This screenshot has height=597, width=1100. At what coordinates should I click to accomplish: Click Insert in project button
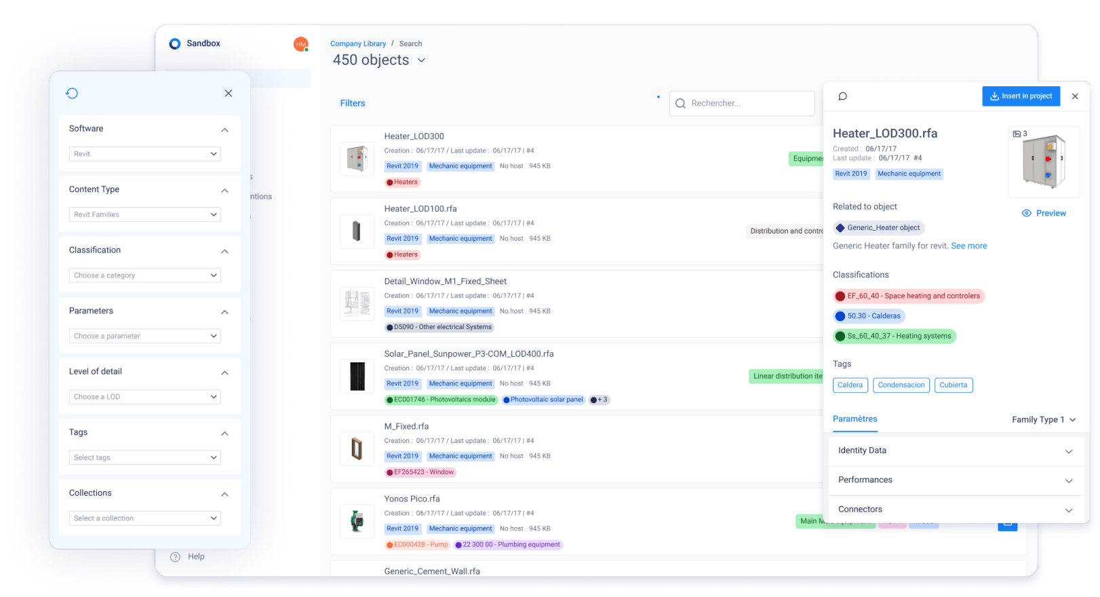point(1021,96)
